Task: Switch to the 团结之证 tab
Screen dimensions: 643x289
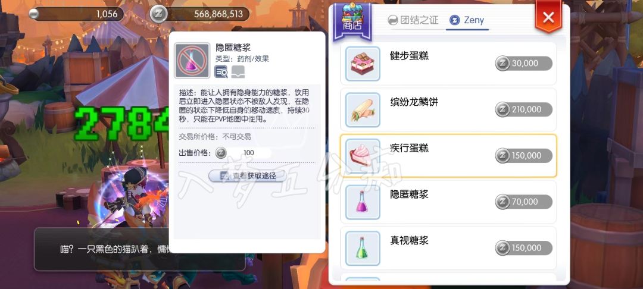Action: [x=413, y=20]
